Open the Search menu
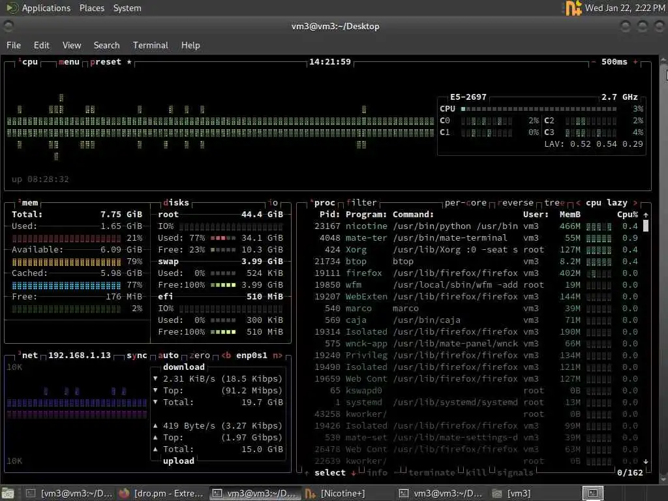Viewport: 668px width, 501px height. point(106,45)
